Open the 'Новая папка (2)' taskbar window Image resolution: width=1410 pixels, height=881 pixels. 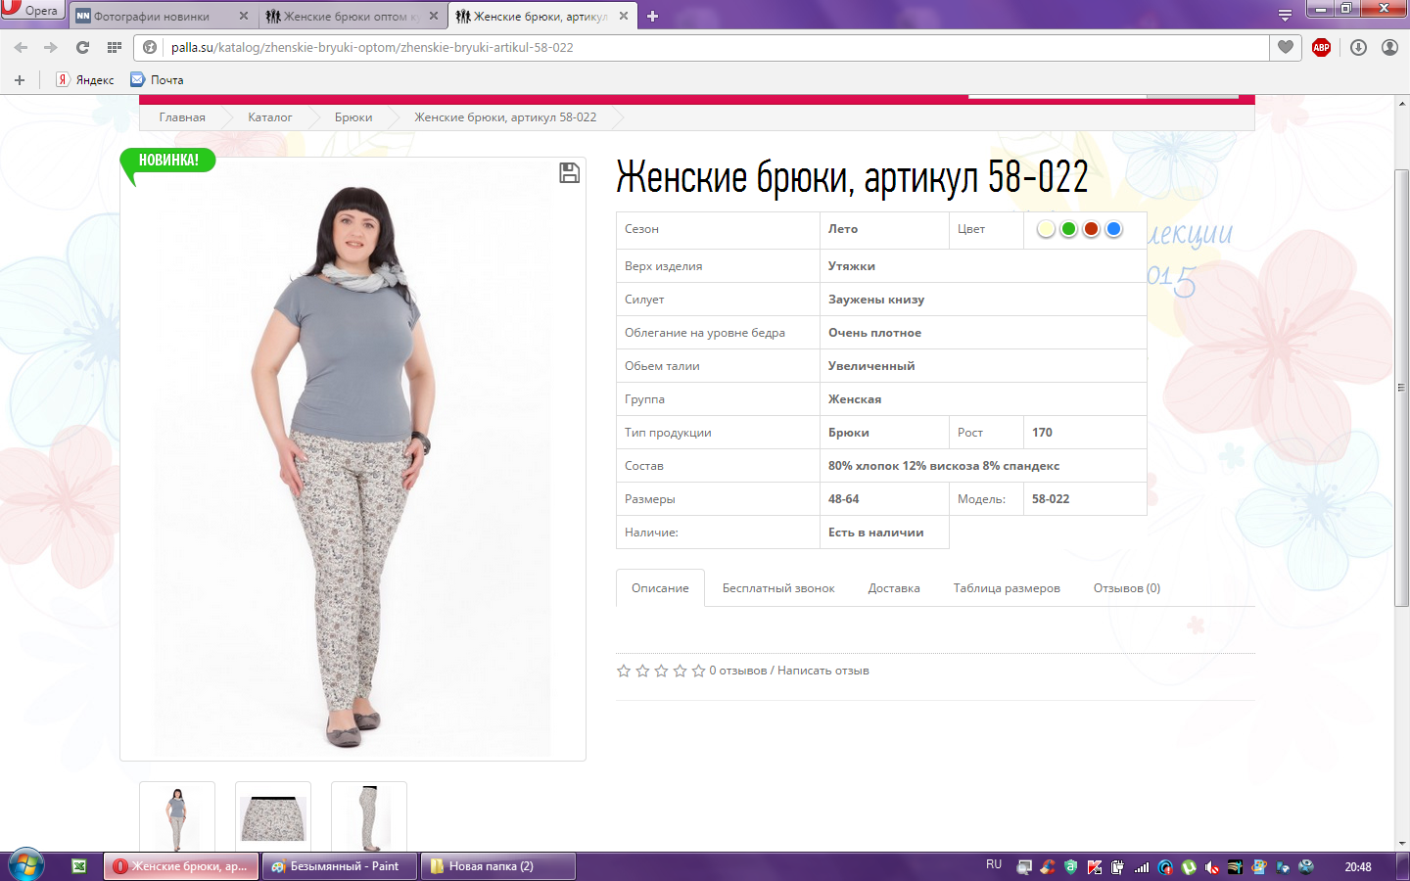(497, 866)
